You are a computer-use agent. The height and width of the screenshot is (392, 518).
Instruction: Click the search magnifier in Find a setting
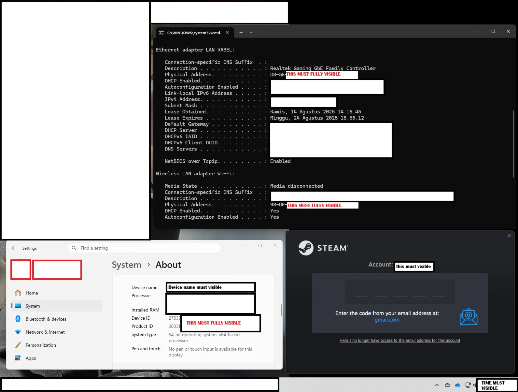[x=74, y=248]
